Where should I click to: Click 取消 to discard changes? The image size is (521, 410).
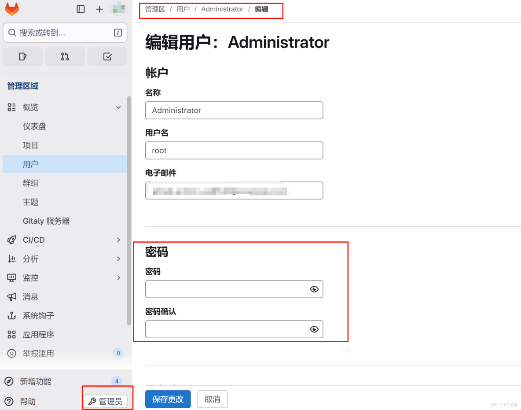[212, 399]
